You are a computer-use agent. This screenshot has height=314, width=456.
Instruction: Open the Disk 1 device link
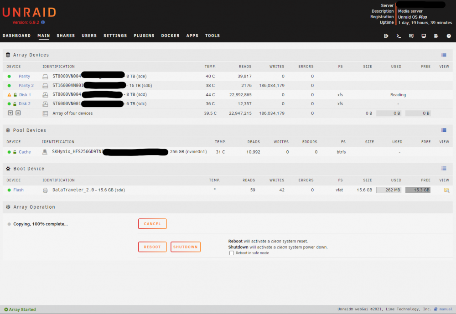pyautogui.click(x=25, y=95)
